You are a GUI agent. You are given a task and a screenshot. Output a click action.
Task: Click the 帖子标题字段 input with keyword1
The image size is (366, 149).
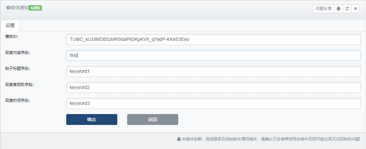[213, 72]
